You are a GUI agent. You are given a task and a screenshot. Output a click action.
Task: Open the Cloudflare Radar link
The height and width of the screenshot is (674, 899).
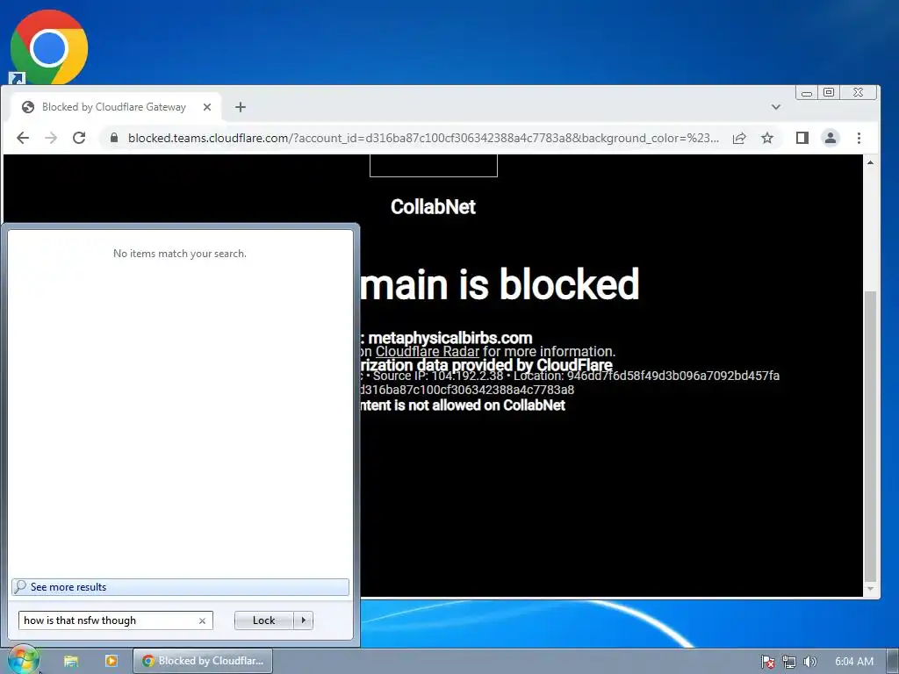(428, 351)
